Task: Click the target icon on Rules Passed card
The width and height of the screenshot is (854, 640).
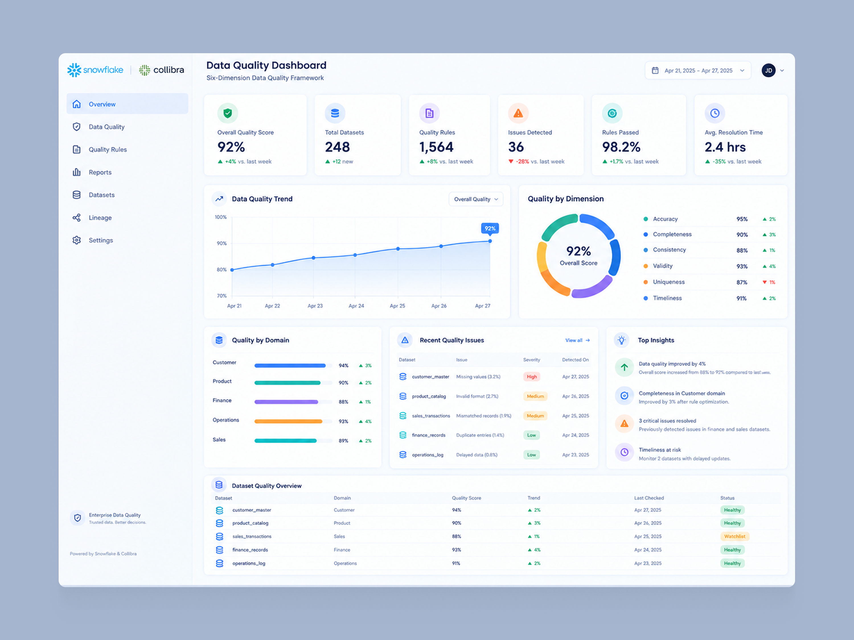Action: pyautogui.click(x=612, y=113)
